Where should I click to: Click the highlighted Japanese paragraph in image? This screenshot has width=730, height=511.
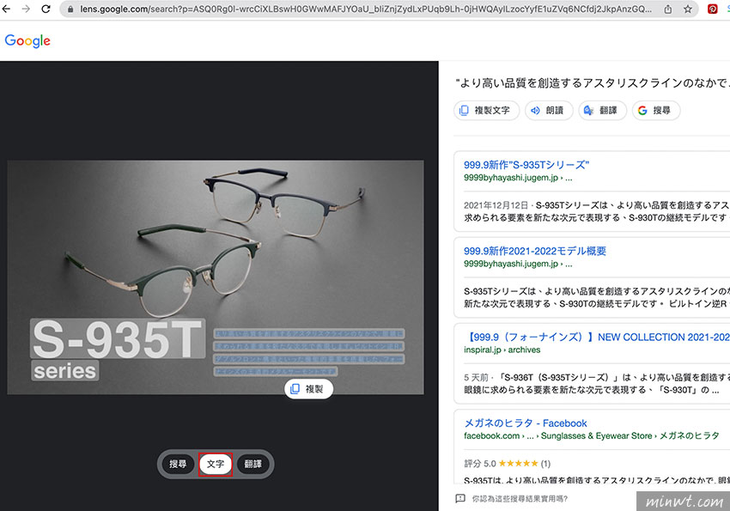[308, 352]
